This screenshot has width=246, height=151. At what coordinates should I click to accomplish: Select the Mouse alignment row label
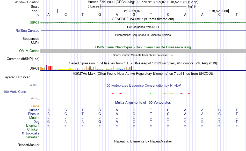(34, 118)
